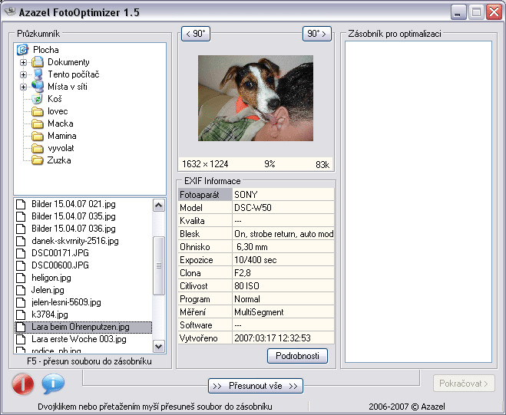This screenshot has width=506, height=415.
Task: Click the SONY camera value
Action: click(283, 194)
